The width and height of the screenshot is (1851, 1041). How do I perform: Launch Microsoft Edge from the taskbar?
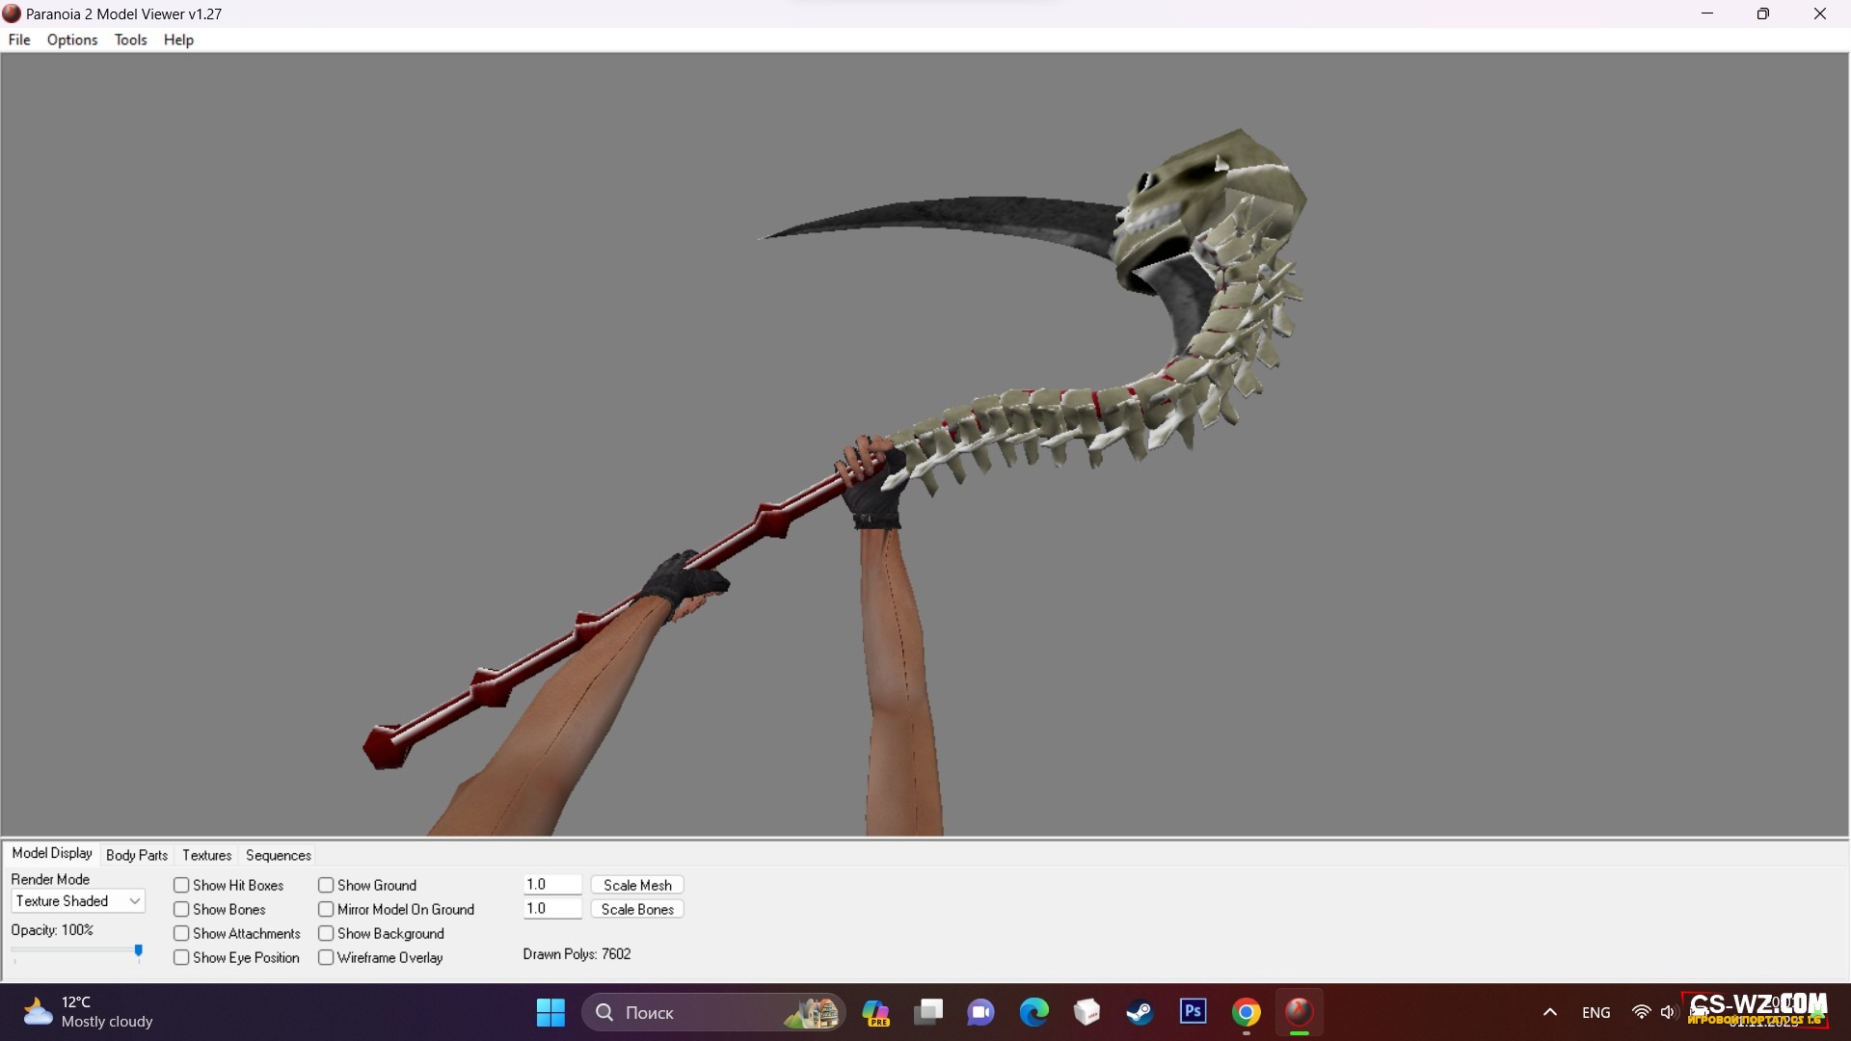(x=1034, y=1012)
